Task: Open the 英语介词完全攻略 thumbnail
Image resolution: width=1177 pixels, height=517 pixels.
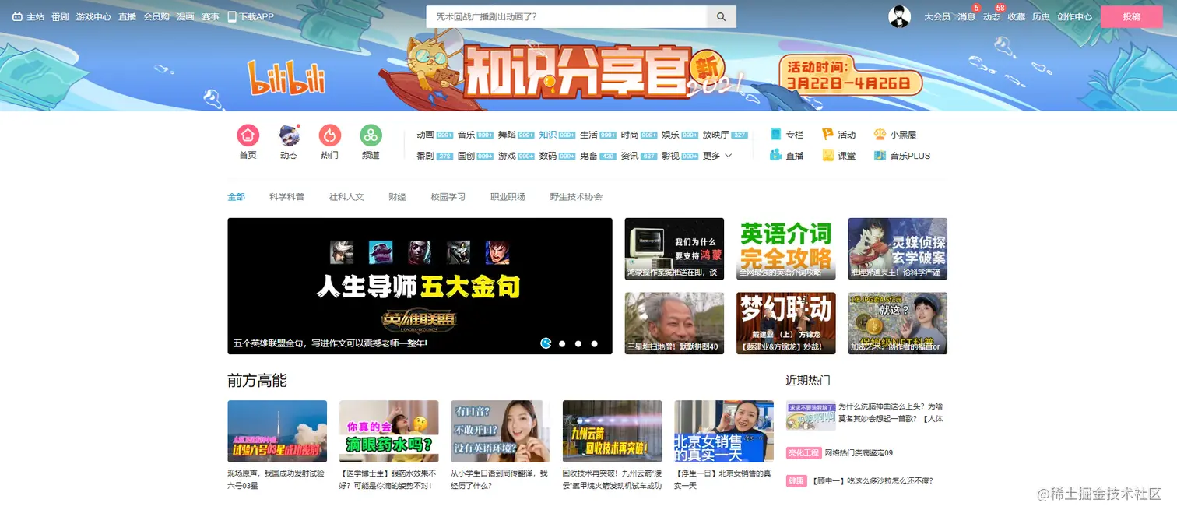Action: click(x=786, y=248)
